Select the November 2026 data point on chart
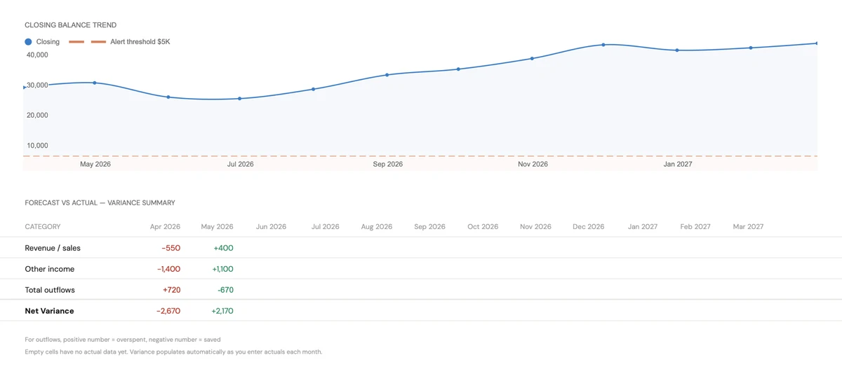842x367 pixels. click(x=532, y=58)
